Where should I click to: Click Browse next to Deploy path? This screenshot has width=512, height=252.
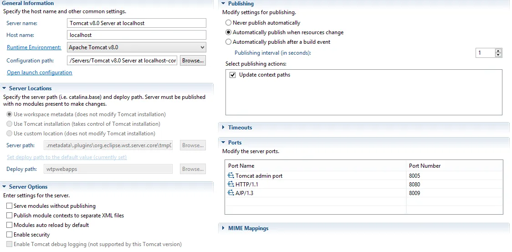tap(193, 169)
